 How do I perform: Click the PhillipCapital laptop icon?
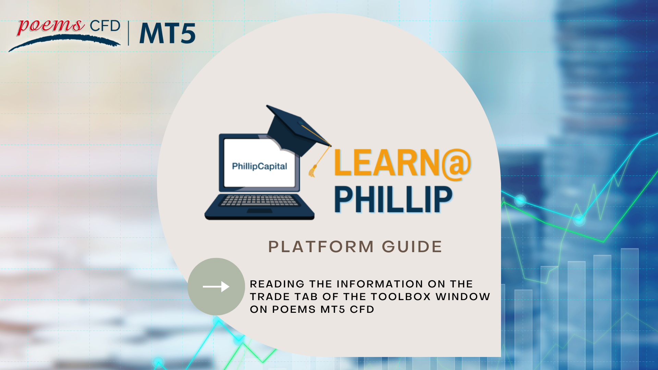click(254, 175)
